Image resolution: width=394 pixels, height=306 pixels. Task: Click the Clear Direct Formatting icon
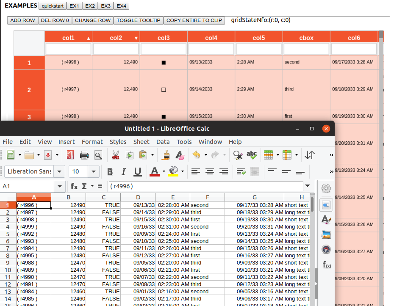point(180,155)
